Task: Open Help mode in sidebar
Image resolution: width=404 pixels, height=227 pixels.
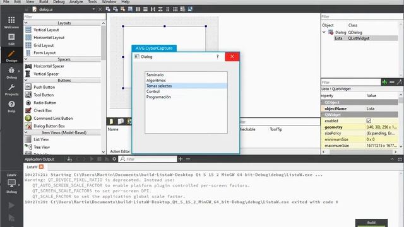Action: coord(11,107)
